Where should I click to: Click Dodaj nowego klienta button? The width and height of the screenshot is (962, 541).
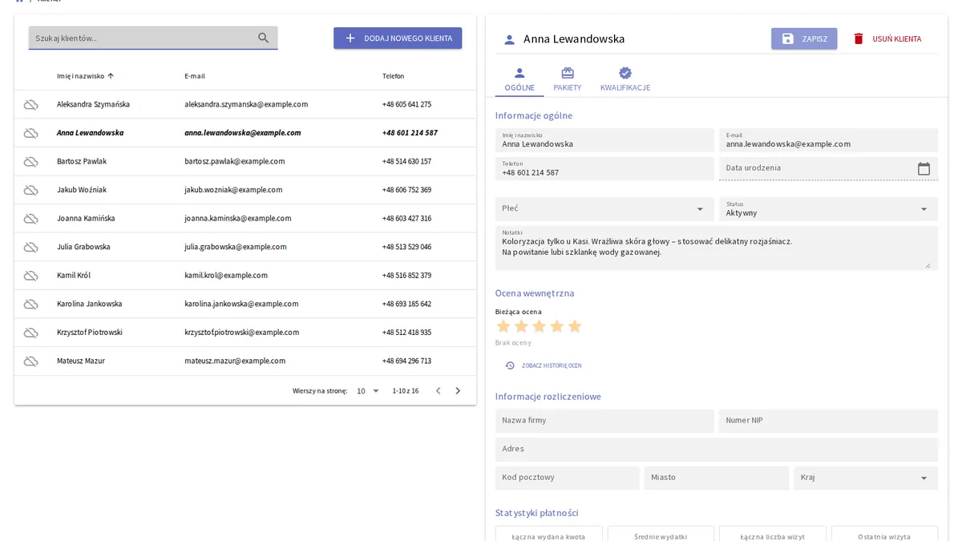398,38
